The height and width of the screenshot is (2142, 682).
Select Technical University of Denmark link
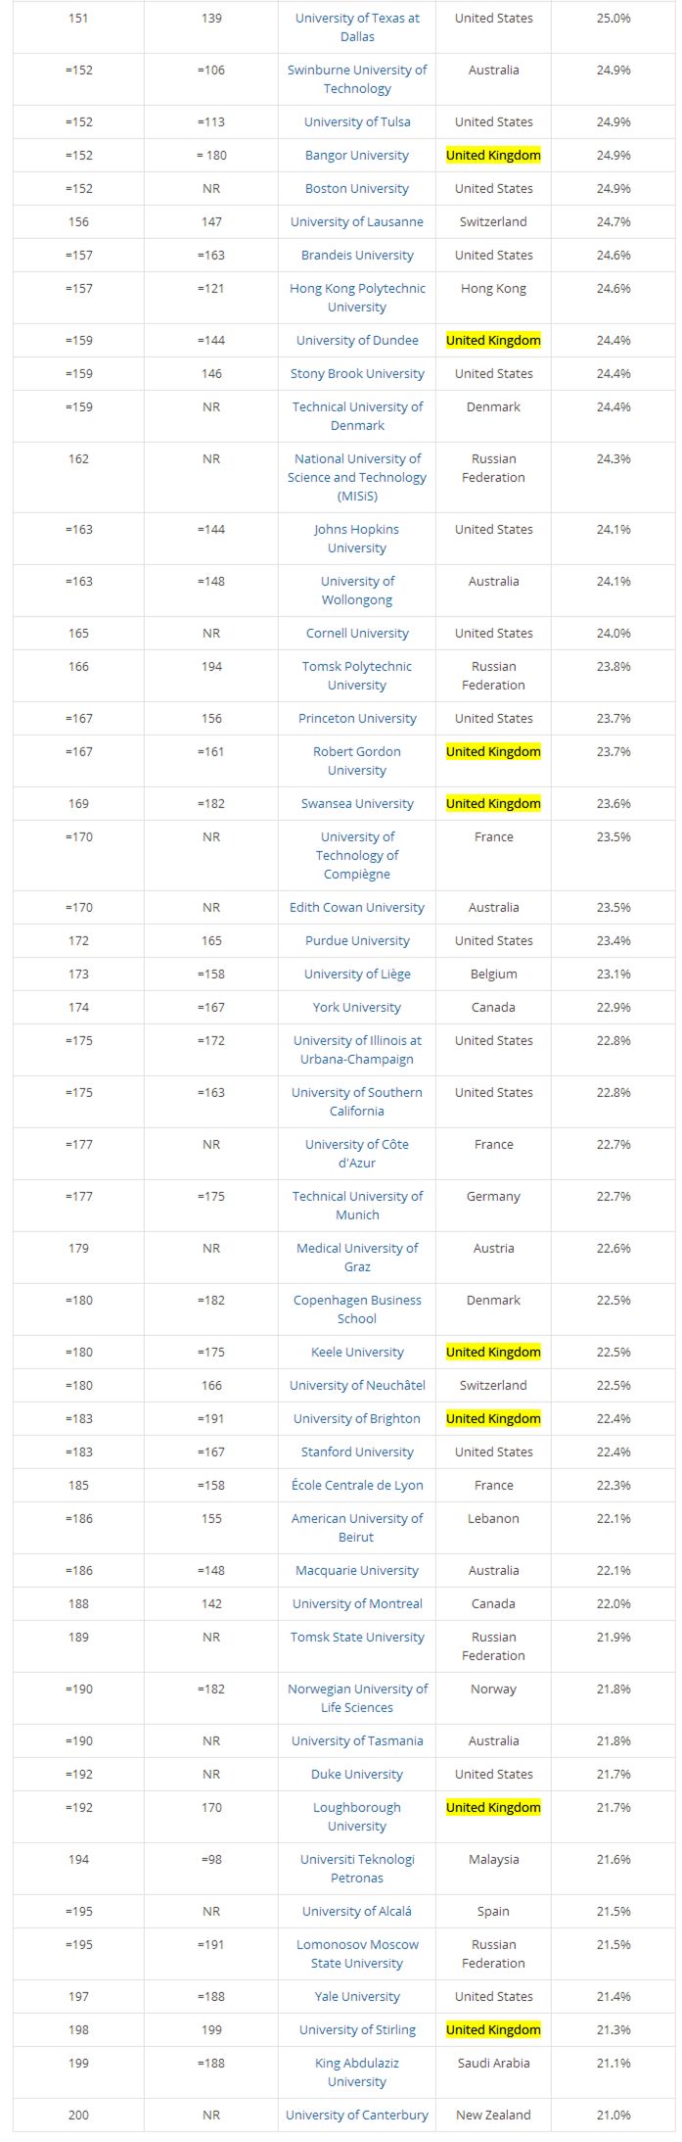pos(357,416)
